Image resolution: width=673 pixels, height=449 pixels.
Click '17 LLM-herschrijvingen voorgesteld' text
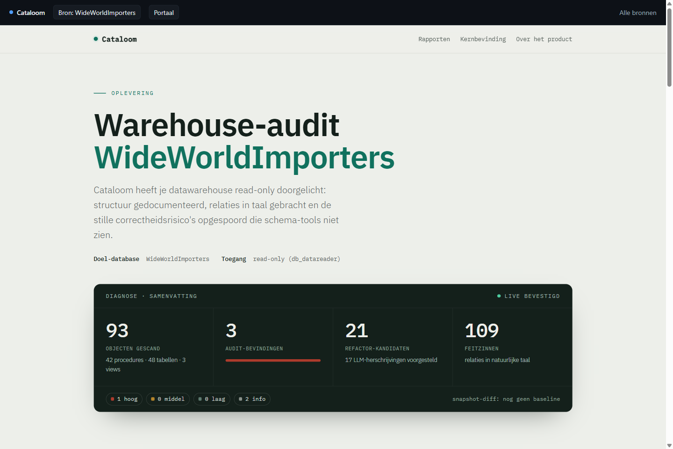tap(391, 360)
